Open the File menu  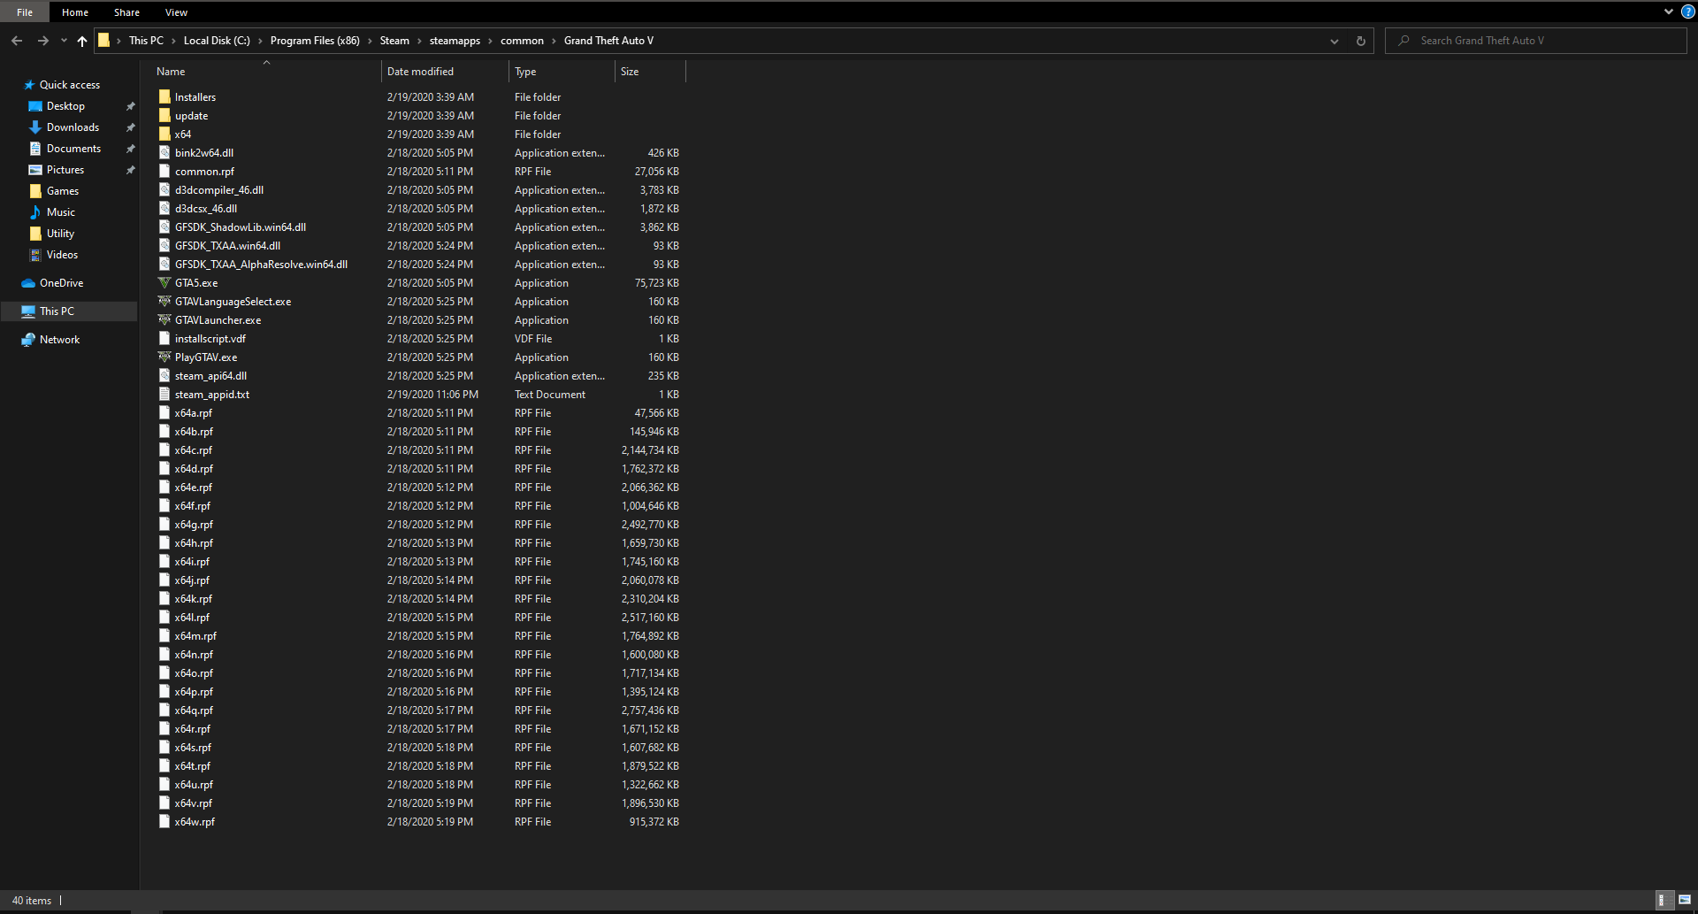click(25, 12)
